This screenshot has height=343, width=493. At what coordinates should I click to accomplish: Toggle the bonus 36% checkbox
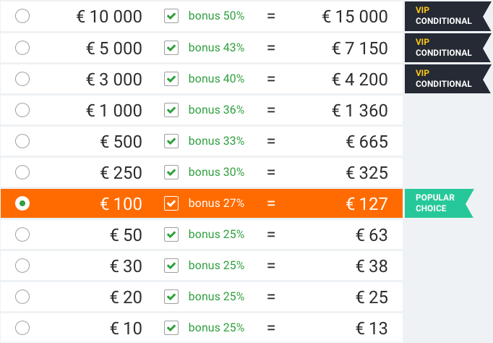click(171, 110)
